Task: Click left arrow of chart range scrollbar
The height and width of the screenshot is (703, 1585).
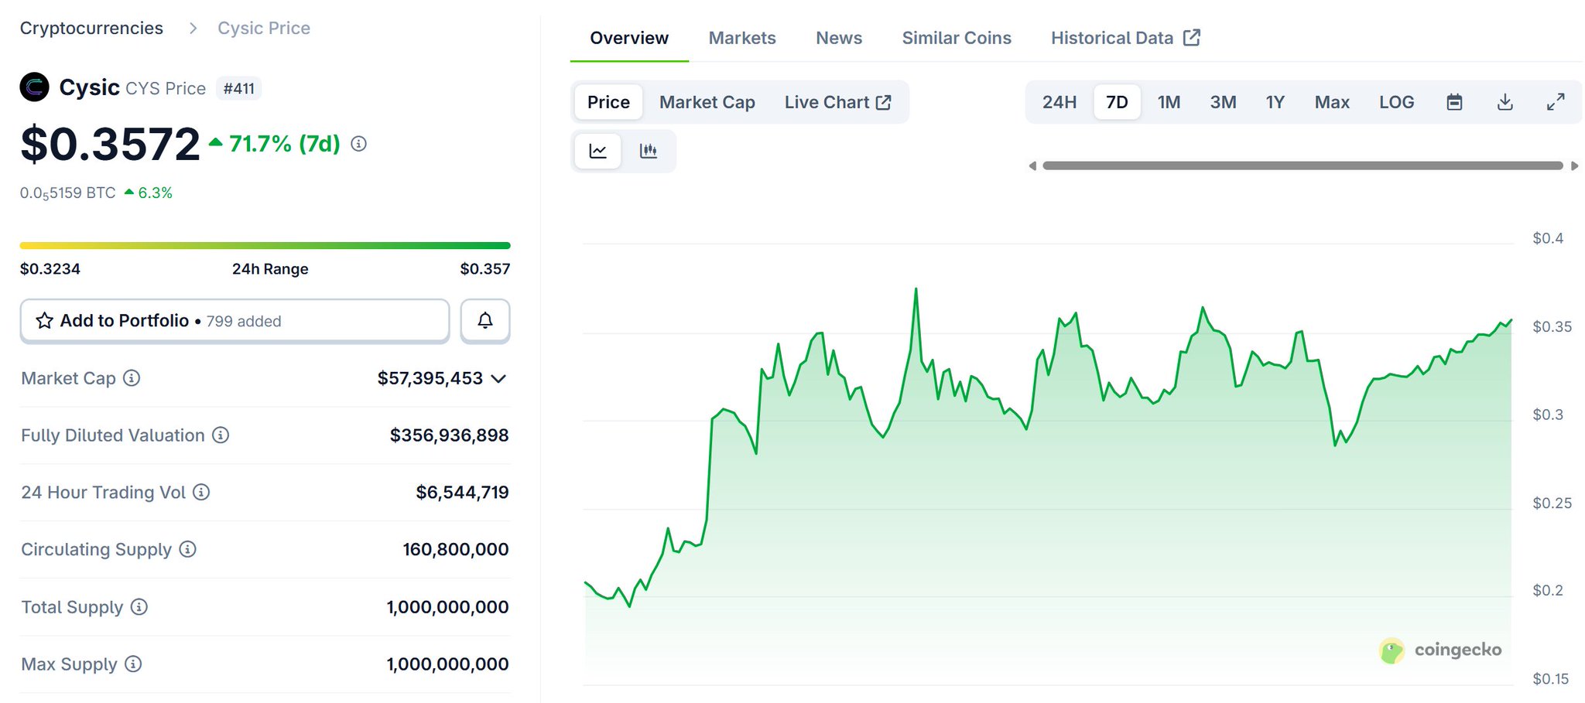Action: (x=1032, y=166)
